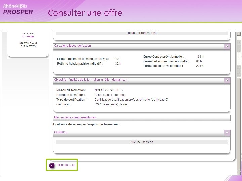Image resolution: width=242 pixels, height=181 pixels.
Task: Click 'En attente de saisie' message
Action: (86, 124)
